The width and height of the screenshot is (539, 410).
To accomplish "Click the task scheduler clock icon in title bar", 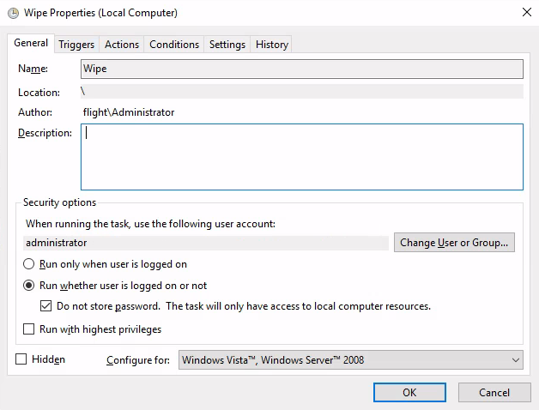I will tap(13, 13).
